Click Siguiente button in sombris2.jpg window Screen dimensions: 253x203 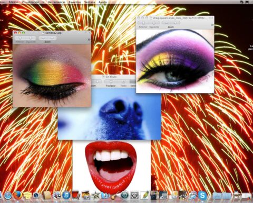click(x=31, y=38)
